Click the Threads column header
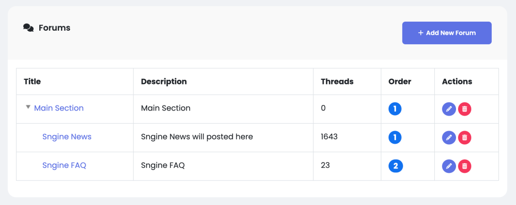The height and width of the screenshot is (205, 516). click(337, 81)
